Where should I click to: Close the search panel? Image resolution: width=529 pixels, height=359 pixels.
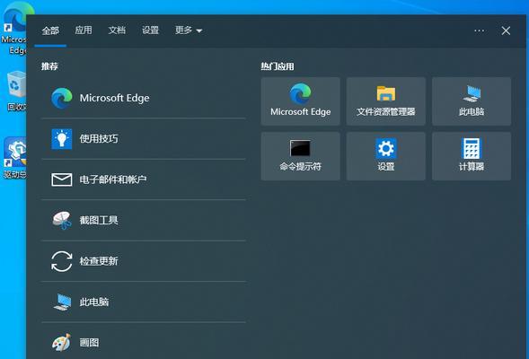point(506,31)
